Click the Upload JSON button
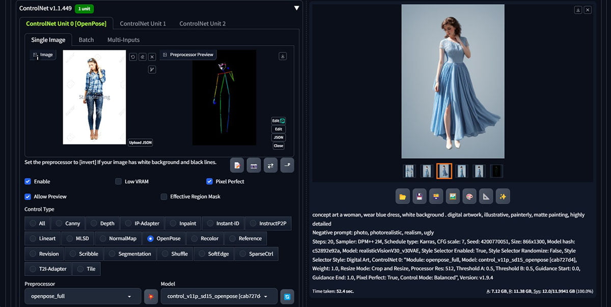Viewport: 611px width, 307px height. [140, 143]
